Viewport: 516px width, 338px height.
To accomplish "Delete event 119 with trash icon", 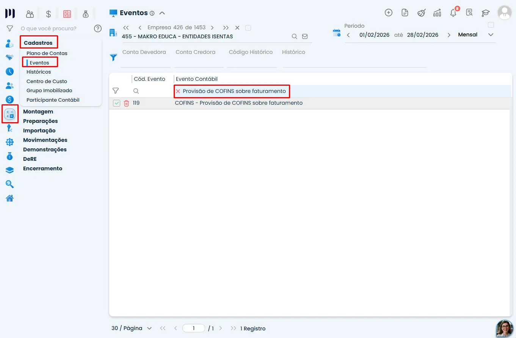I will point(127,103).
